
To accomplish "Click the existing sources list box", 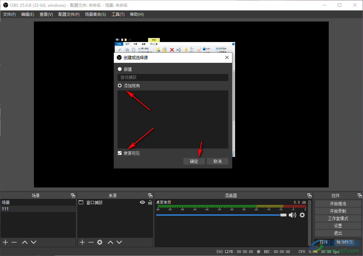I will [x=173, y=119].
